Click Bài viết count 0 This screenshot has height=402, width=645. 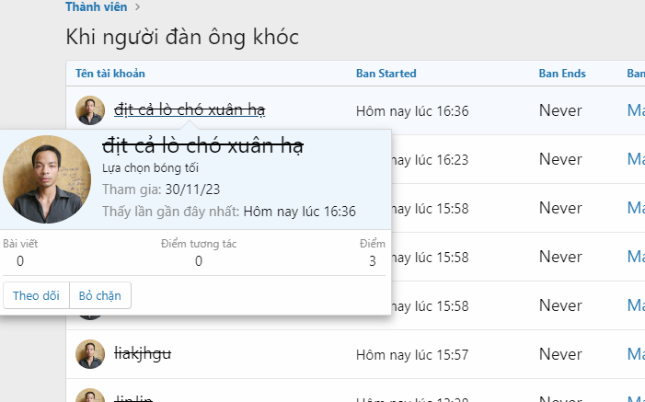(20, 261)
